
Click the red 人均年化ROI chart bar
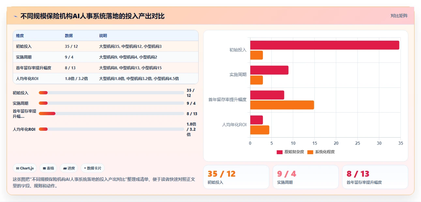click(257, 120)
